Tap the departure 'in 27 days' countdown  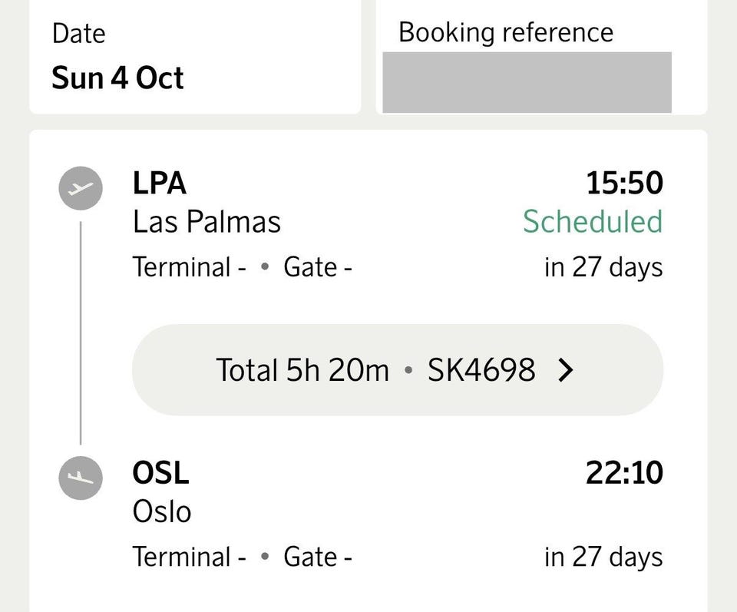(x=603, y=267)
